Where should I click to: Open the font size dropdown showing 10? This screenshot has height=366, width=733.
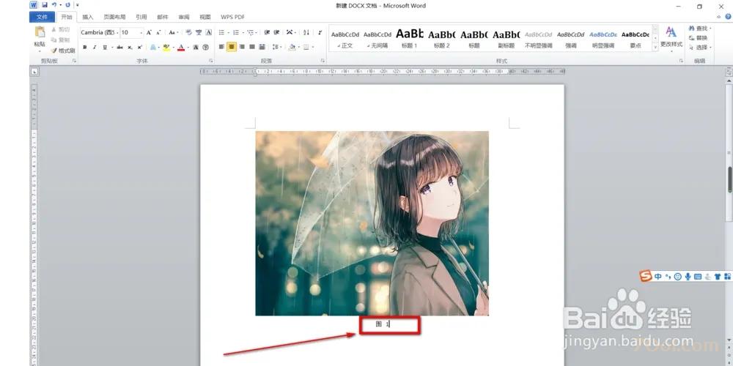(x=141, y=33)
